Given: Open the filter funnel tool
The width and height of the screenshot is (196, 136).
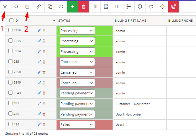Looking at the screenshot, I should pyautogui.click(x=5, y=6).
